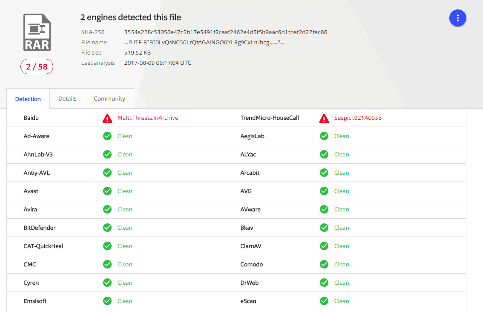Viewport: 483px width, 312px height.
Task: Click the green checkmark for AegisLab
Action: (x=324, y=136)
